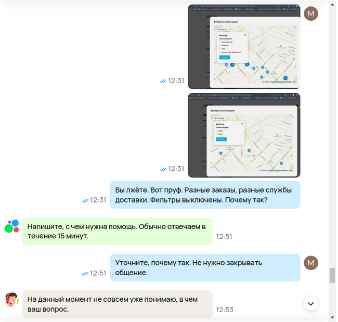
Task: Click the multicolored dots bot avatar
Action: 12,226
